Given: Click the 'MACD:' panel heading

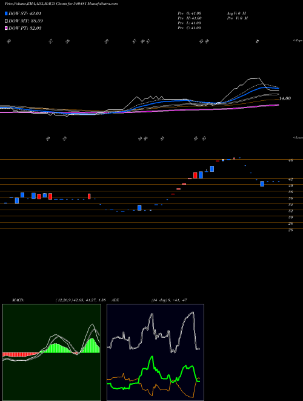Looking at the screenshot, I should (18, 300).
